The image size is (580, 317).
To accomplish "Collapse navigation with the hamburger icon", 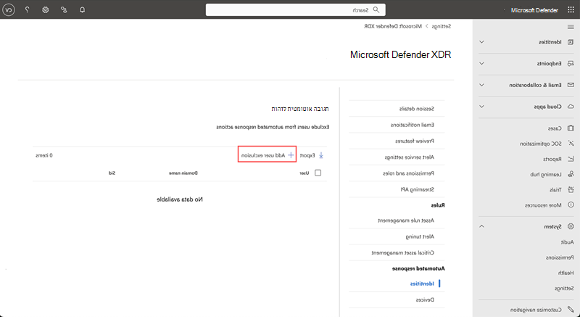I will tap(571, 27).
